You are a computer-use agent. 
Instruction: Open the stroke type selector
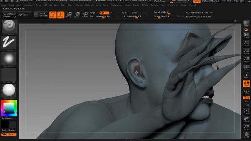tap(9, 43)
